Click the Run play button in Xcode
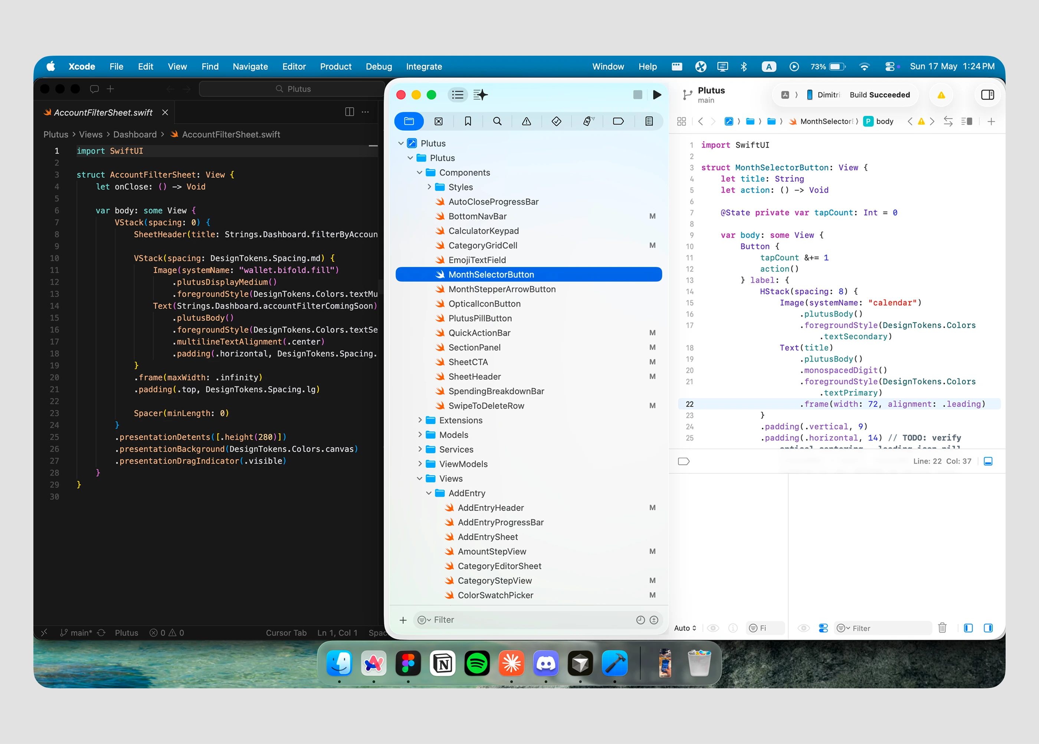1039x744 pixels. [657, 95]
